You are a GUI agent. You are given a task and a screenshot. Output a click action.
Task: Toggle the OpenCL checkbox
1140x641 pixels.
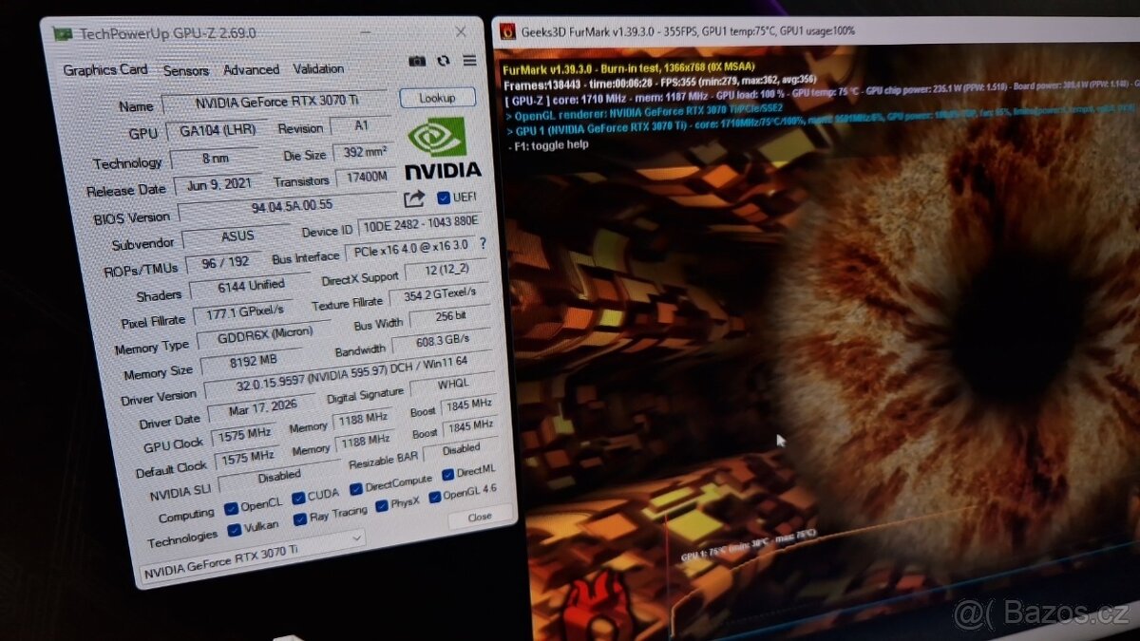(231, 508)
